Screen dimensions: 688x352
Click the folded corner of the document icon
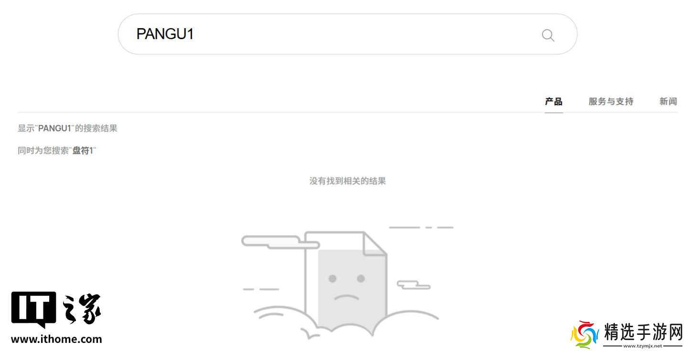[375, 243]
